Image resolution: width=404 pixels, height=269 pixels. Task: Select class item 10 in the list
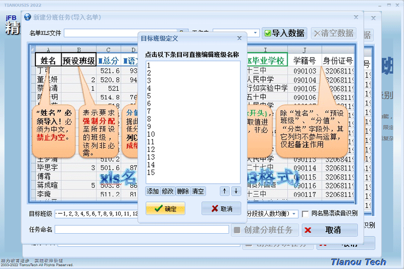pyautogui.click(x=193, y=134)
